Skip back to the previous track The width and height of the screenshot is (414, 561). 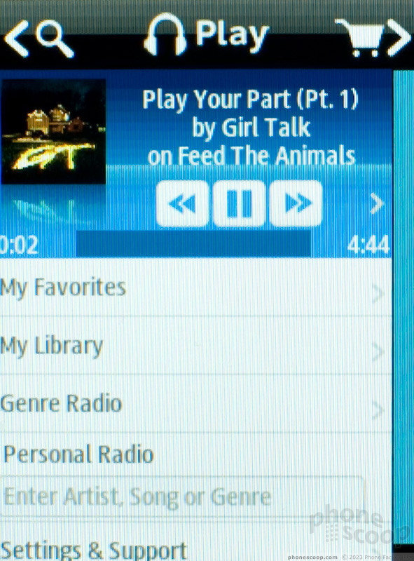(182, 203)
